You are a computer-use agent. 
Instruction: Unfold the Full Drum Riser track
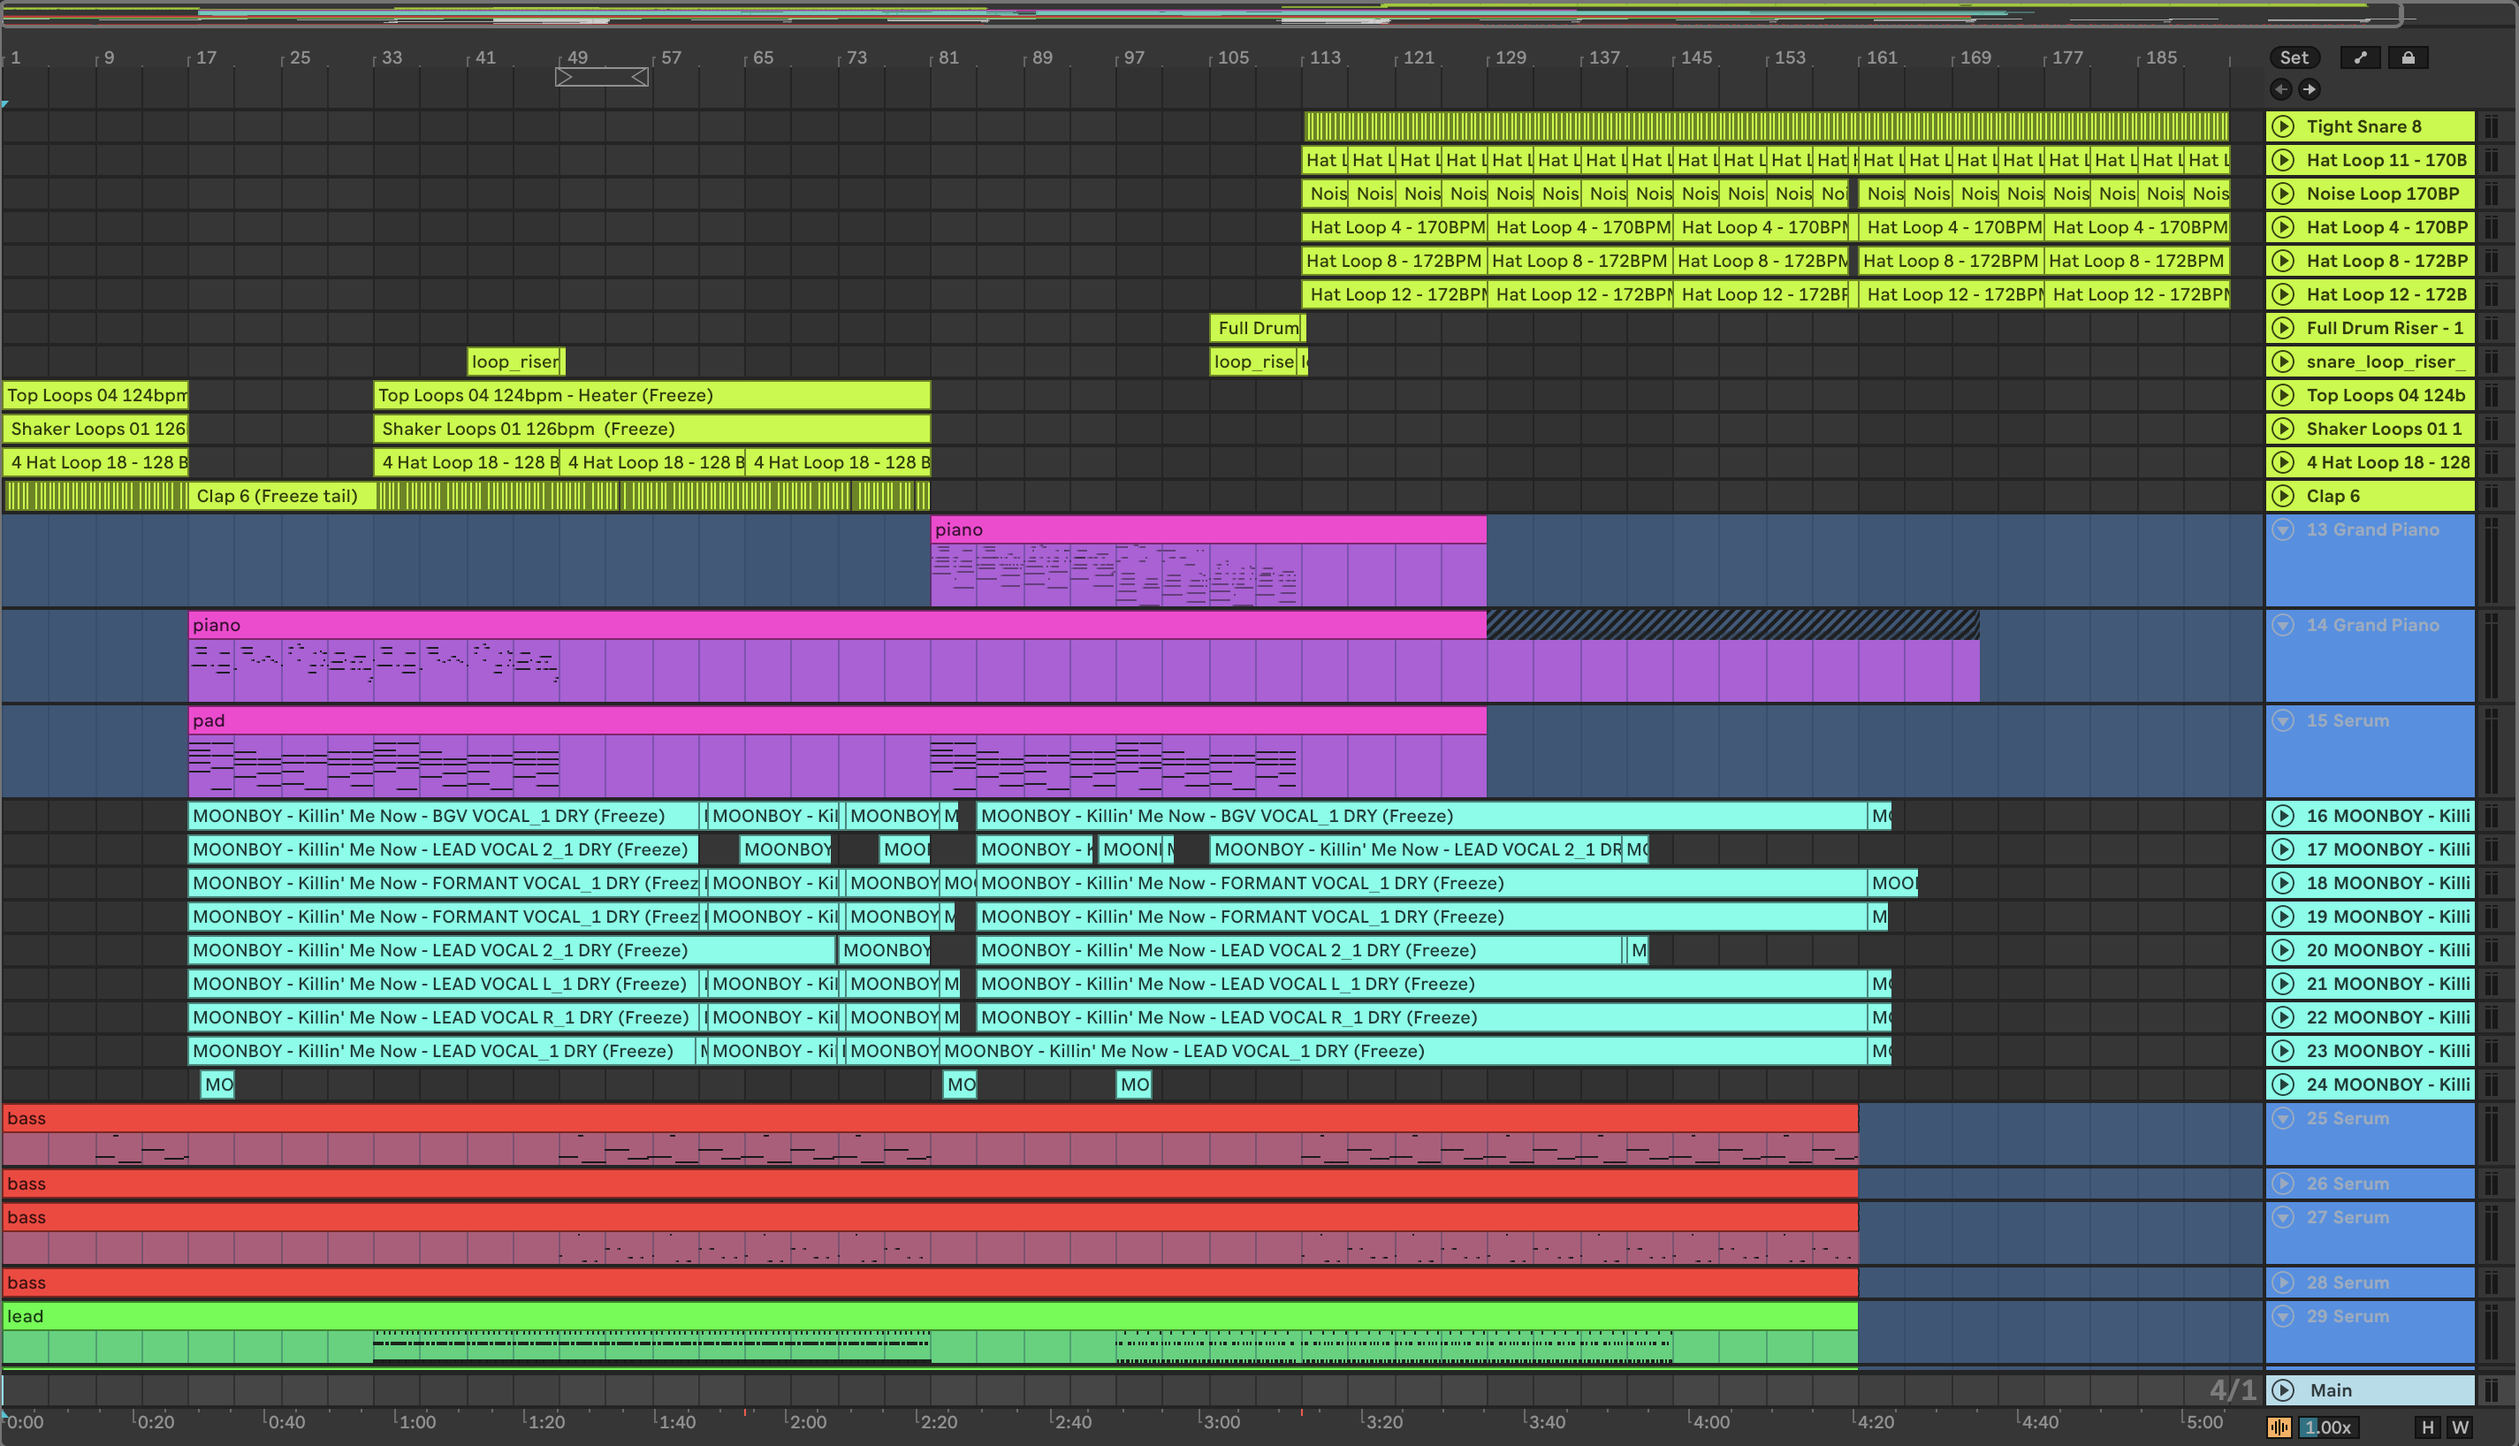point(2284,328)
